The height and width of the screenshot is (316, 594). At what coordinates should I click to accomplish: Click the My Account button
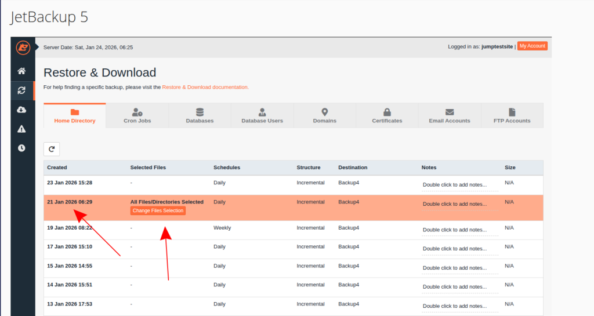[532, 46]
